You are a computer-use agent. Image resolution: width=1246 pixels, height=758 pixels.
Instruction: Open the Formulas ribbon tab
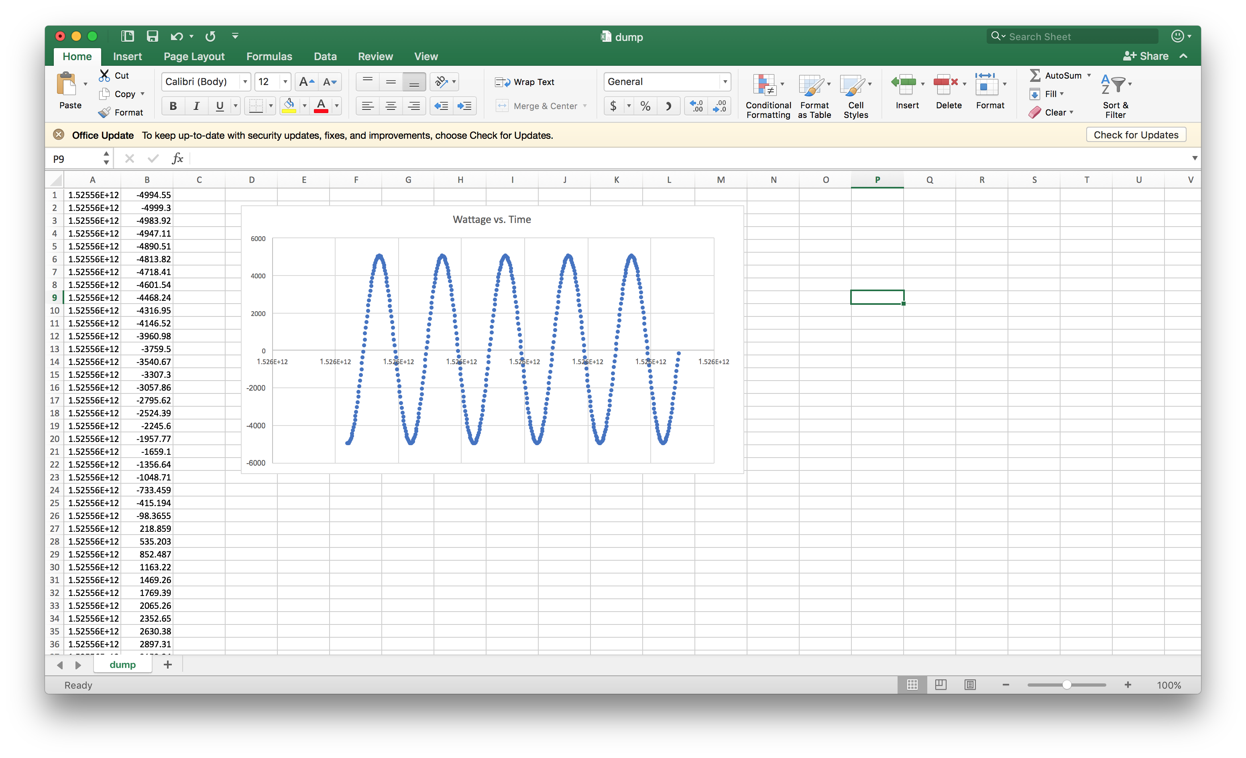tap(269, 56)
